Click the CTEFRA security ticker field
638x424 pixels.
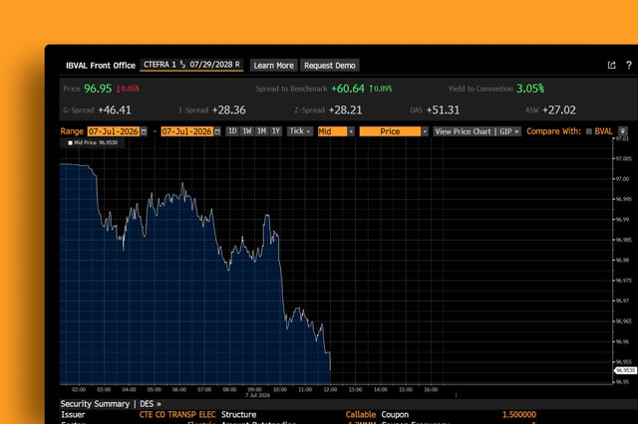191,65
